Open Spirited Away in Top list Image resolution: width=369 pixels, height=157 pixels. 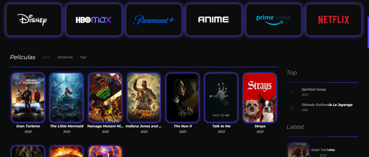pyautogui.click(x=314, y=89)
